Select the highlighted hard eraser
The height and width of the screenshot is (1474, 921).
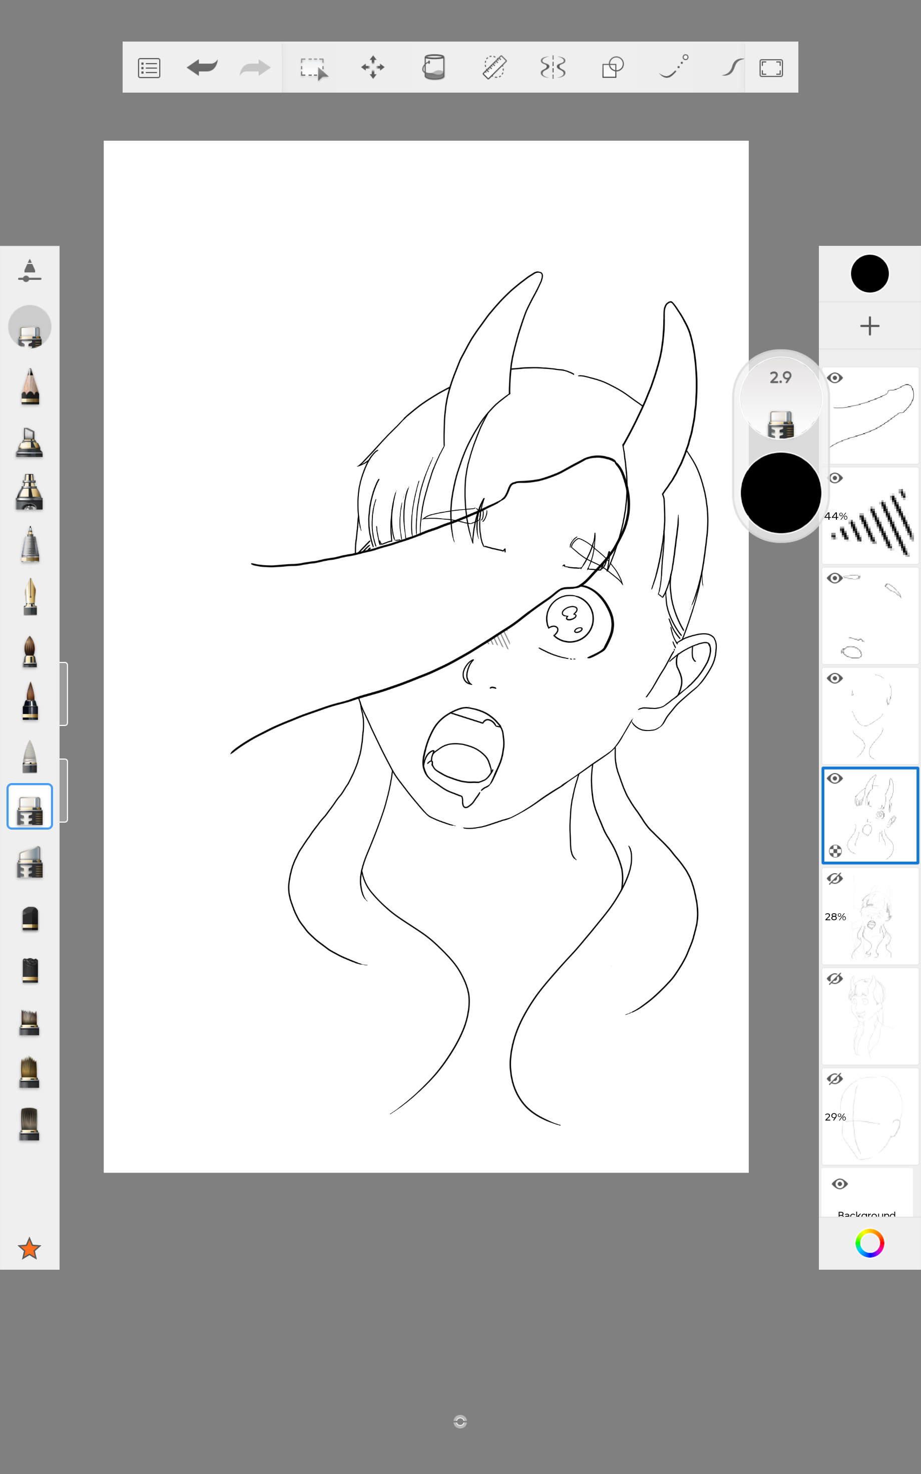pos(30,807)
